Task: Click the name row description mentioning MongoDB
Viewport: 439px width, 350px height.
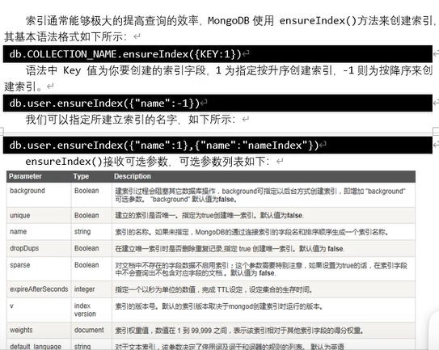Action: coord(251,232)
